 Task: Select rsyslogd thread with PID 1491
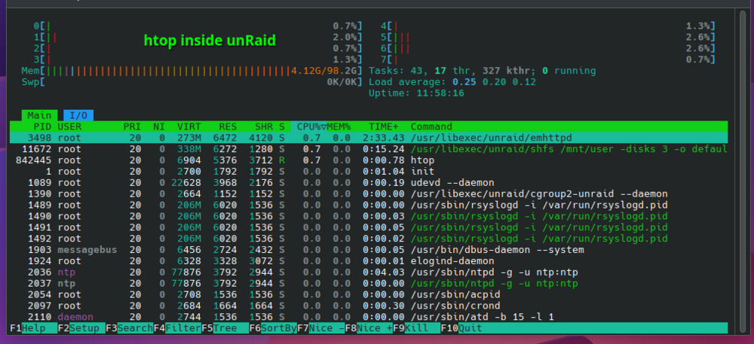click(x=369, y=227)
